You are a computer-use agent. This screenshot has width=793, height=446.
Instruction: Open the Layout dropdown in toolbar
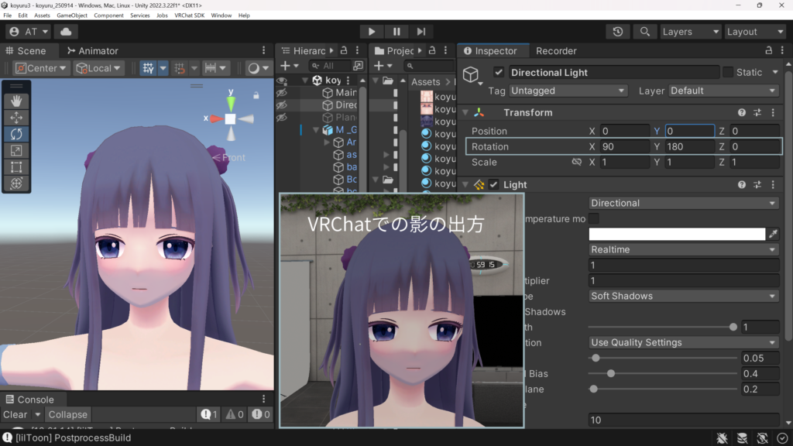pos(755,31)
